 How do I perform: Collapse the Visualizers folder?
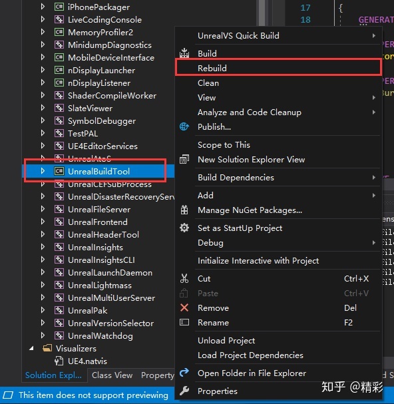31,348
